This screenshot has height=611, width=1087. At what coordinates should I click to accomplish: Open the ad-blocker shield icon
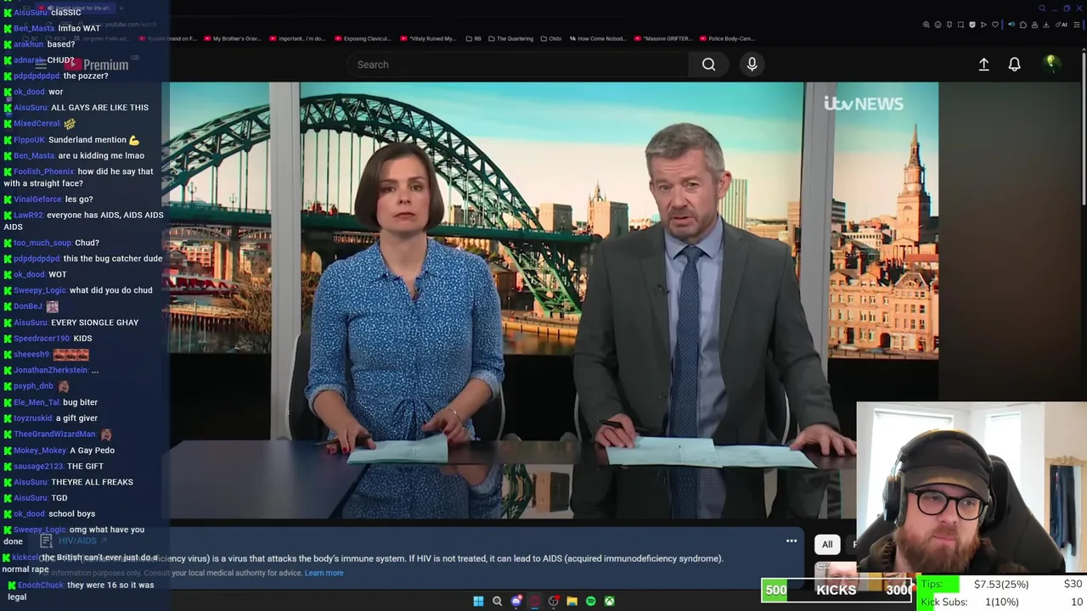972,25
